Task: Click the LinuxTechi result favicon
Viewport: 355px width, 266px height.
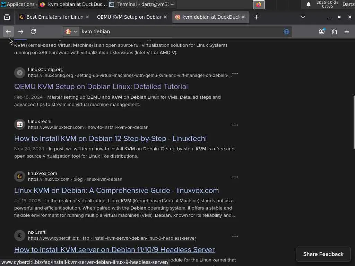Action: coord(20,124)
